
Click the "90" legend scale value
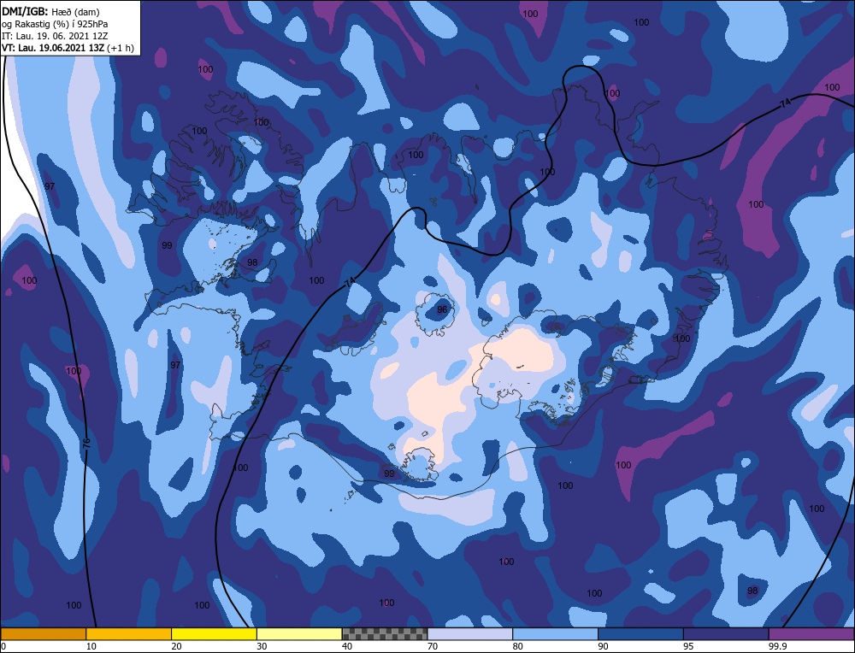point(603,646)
